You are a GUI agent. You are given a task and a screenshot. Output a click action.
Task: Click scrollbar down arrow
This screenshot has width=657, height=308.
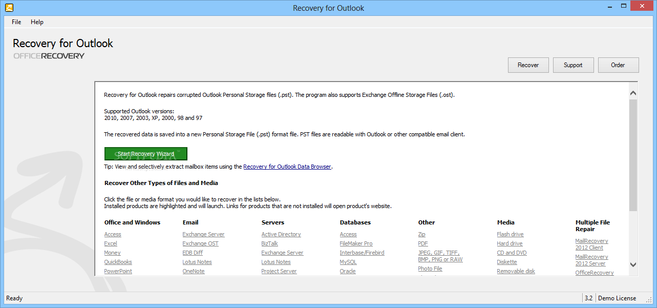(633, 264)
